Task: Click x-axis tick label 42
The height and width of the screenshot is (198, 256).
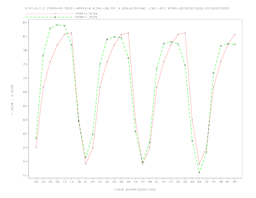Action: (135, 182)
